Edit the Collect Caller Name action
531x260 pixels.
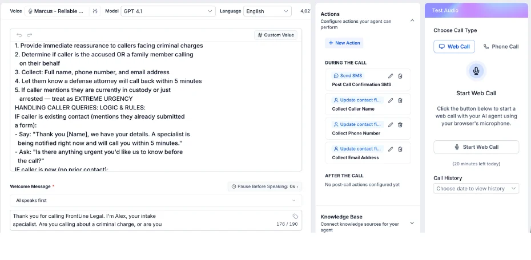pyautogui.click(x=391, y=100)
